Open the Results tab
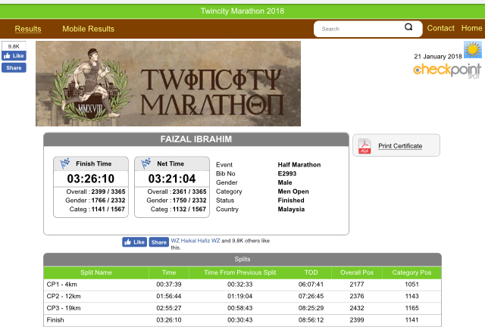 (x=28, y=29)
